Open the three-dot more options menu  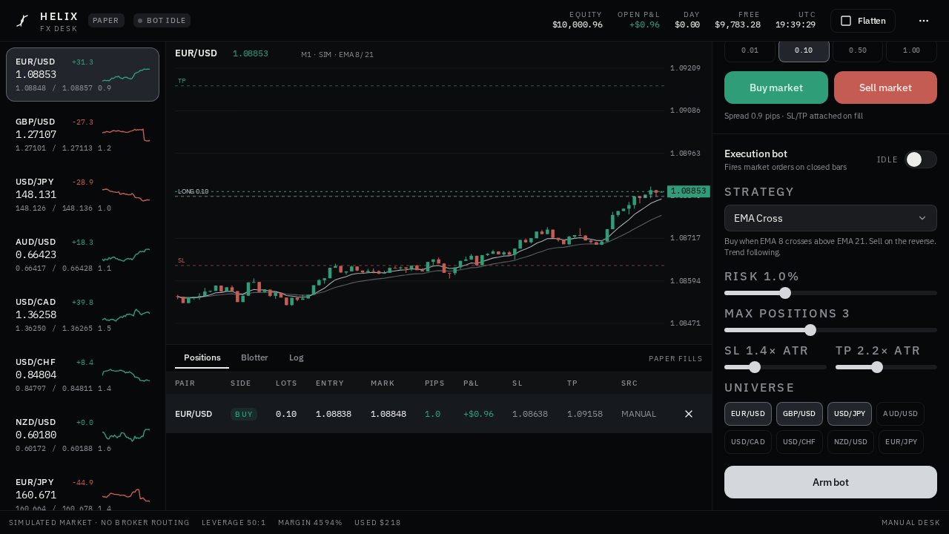click(x=924, y=21)
